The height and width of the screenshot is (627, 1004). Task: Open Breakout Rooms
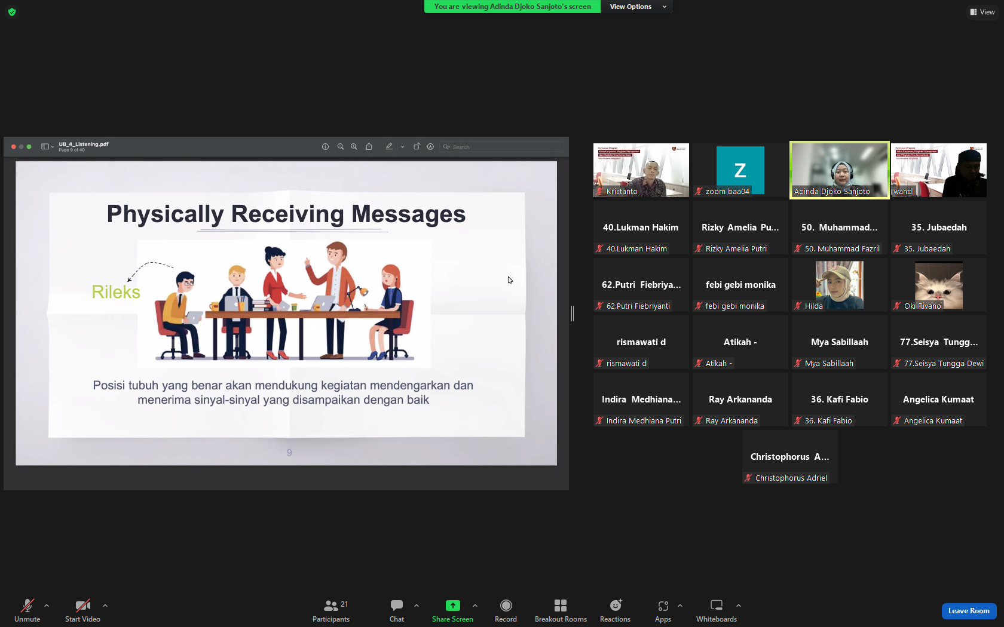pyautogui.click(x=561, y=611)
